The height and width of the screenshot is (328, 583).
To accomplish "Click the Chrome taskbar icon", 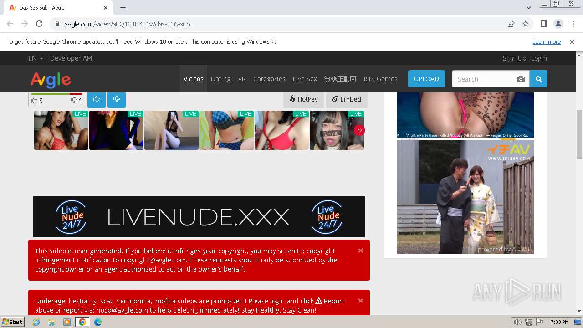I will (x=82, y=322).
